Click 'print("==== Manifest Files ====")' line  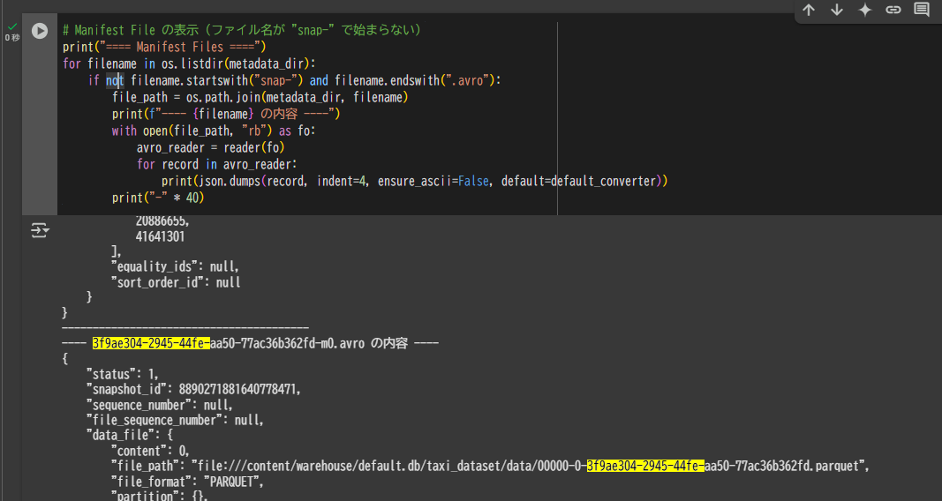click(x=164, y=47)
